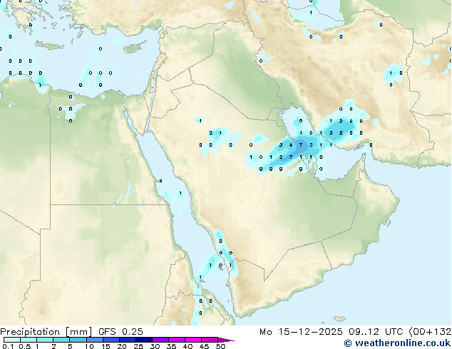Image resolution: width=452 pixels, height=349 pixels.
Task: Click the '7' value right of the '4'
Action: [x=301, y=145]
